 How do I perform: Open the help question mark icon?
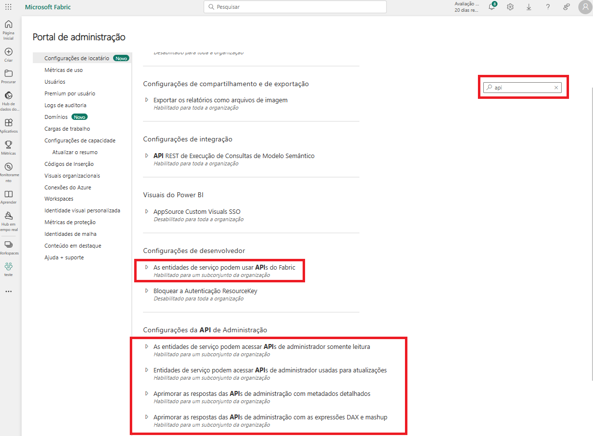point(548,7)
